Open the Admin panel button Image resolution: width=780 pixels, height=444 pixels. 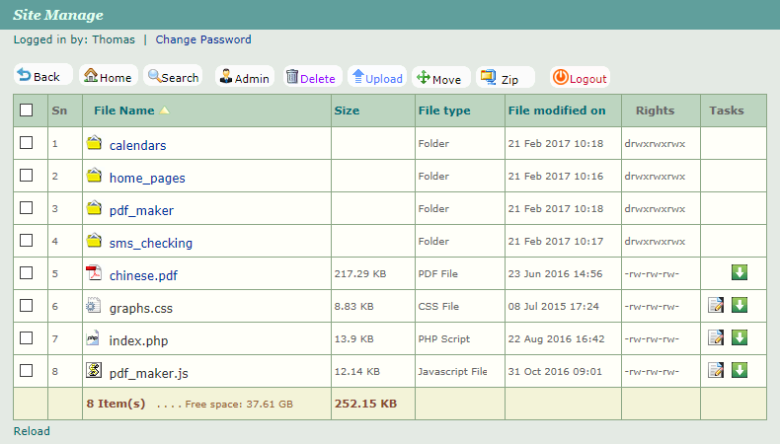[x=245, y=77]
